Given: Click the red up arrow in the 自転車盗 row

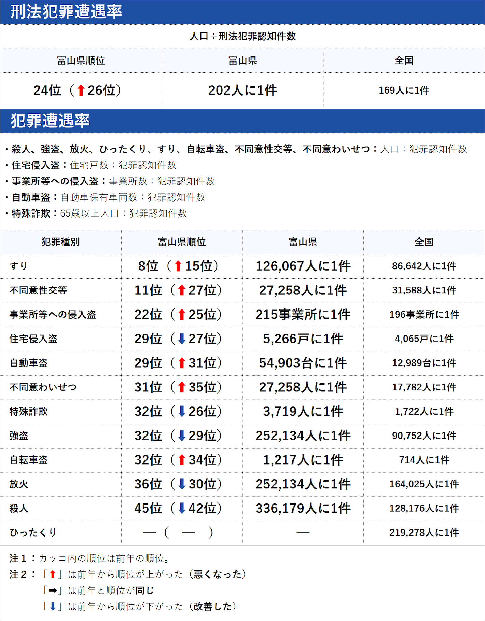Looking at the screenshot, I should click(182, 460).
